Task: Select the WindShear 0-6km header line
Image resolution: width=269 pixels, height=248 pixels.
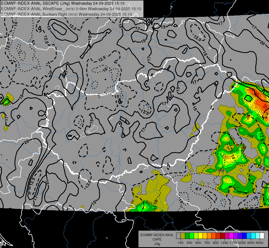Action: click(x=71, y=9)
